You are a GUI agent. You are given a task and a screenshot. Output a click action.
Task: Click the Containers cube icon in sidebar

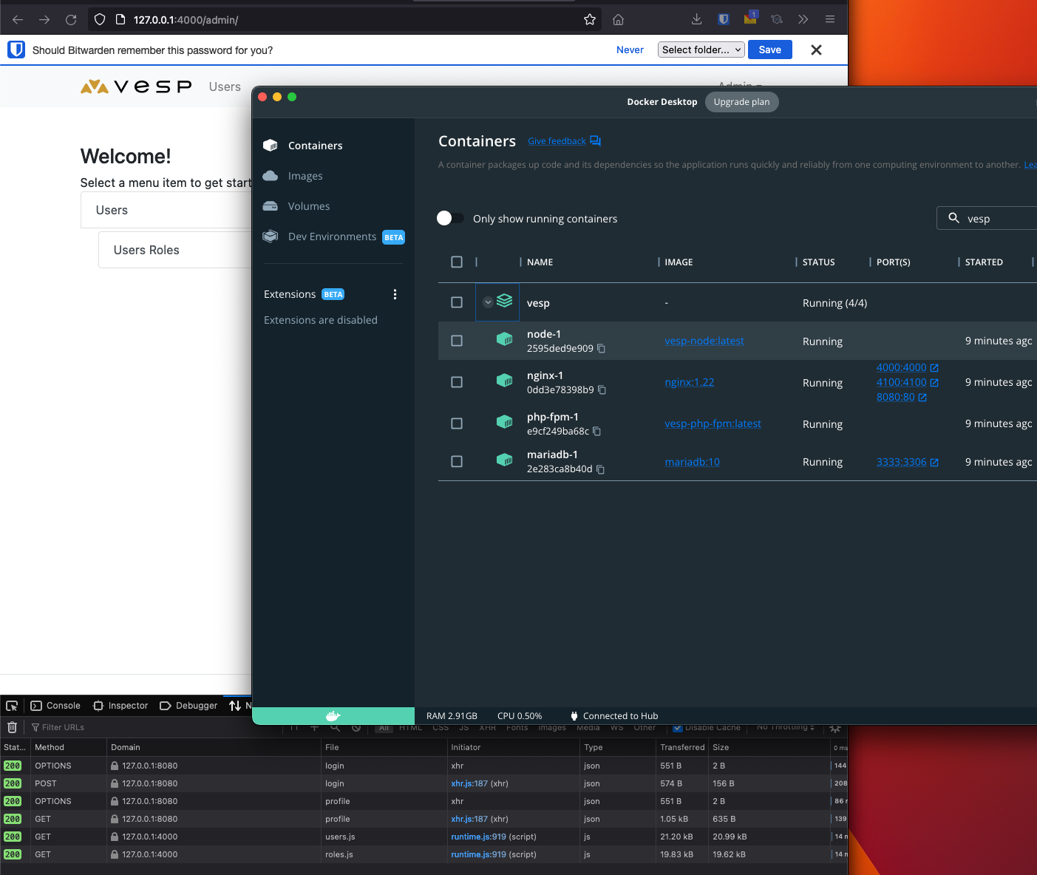pos(271,146)
